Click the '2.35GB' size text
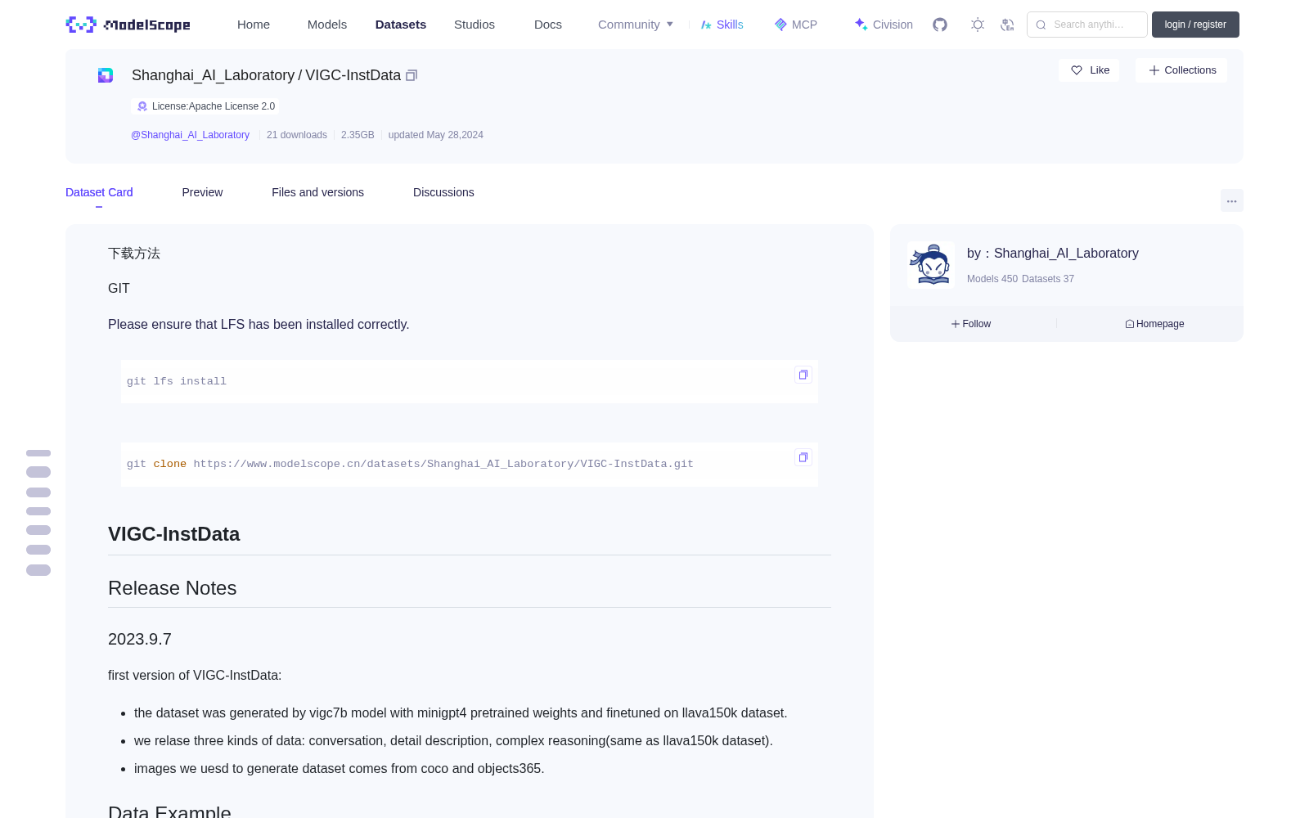The image size is (1309, 818). click(x=358, y=135)
